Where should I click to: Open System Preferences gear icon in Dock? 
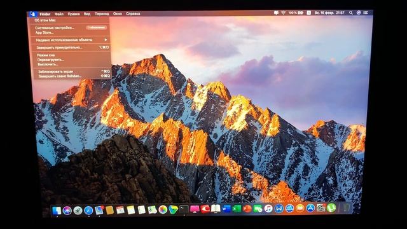point(321,208)
